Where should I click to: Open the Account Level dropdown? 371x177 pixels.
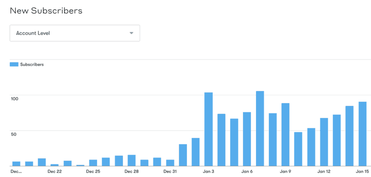coord(75,33)
